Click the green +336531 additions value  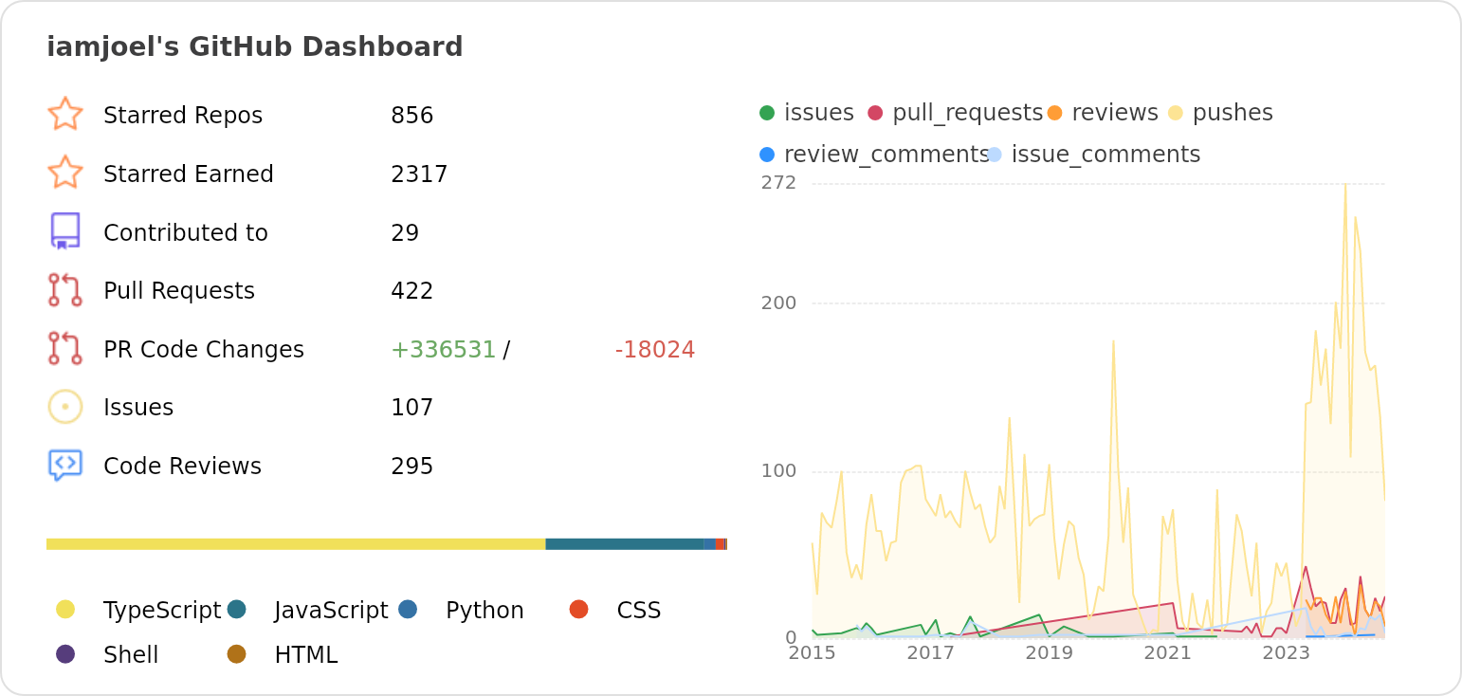tap(444, 350)
